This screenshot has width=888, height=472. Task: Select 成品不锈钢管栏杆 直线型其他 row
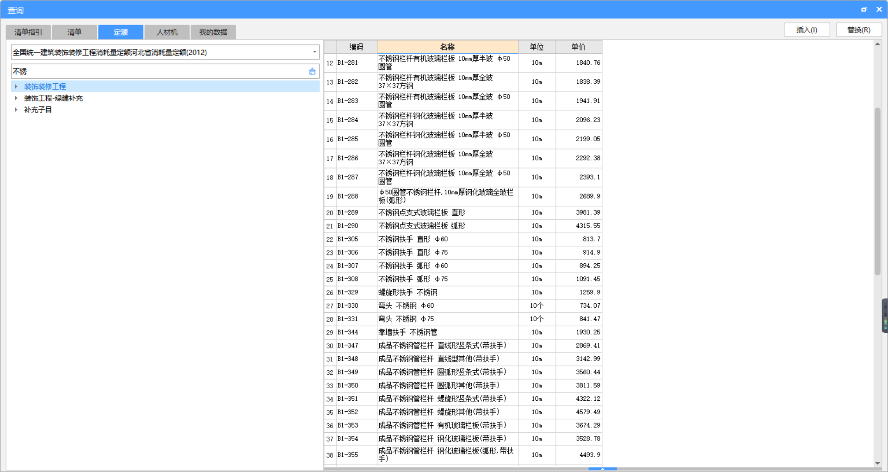point(463,359)
